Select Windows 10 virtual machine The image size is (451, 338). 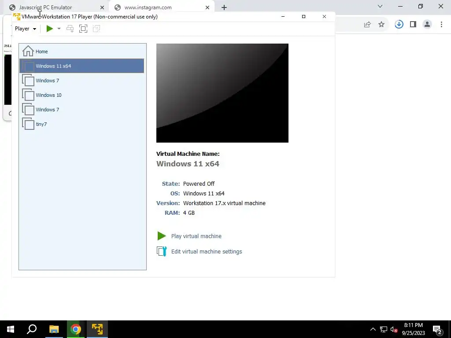click(81, 95)
